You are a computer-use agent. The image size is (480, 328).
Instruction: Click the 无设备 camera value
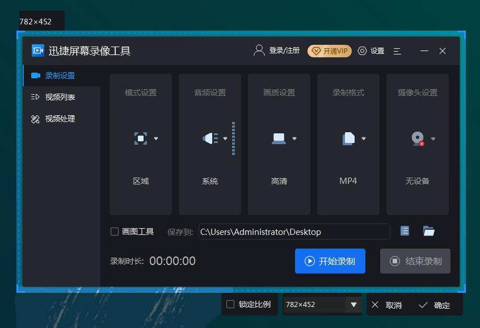418,181
